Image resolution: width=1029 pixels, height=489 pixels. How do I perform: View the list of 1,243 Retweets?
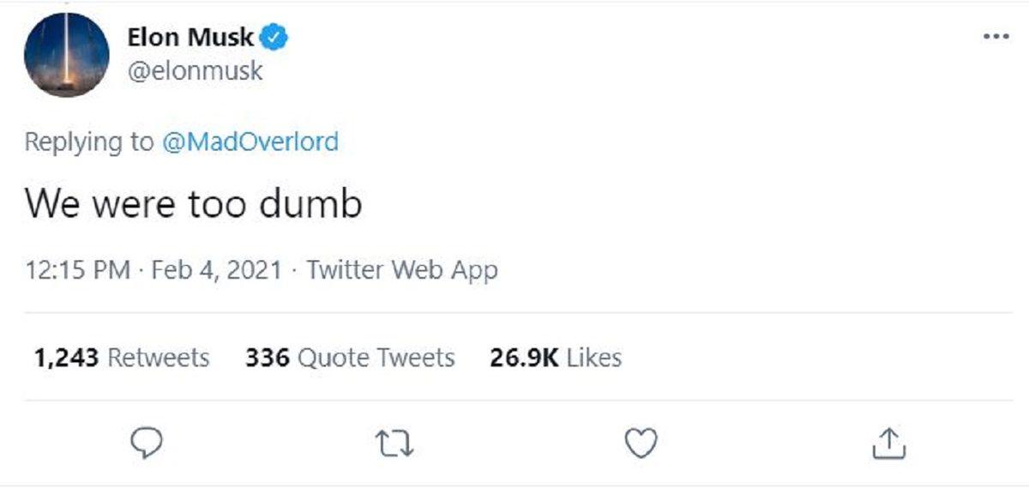pyautogui.click(x=121, y=357)
